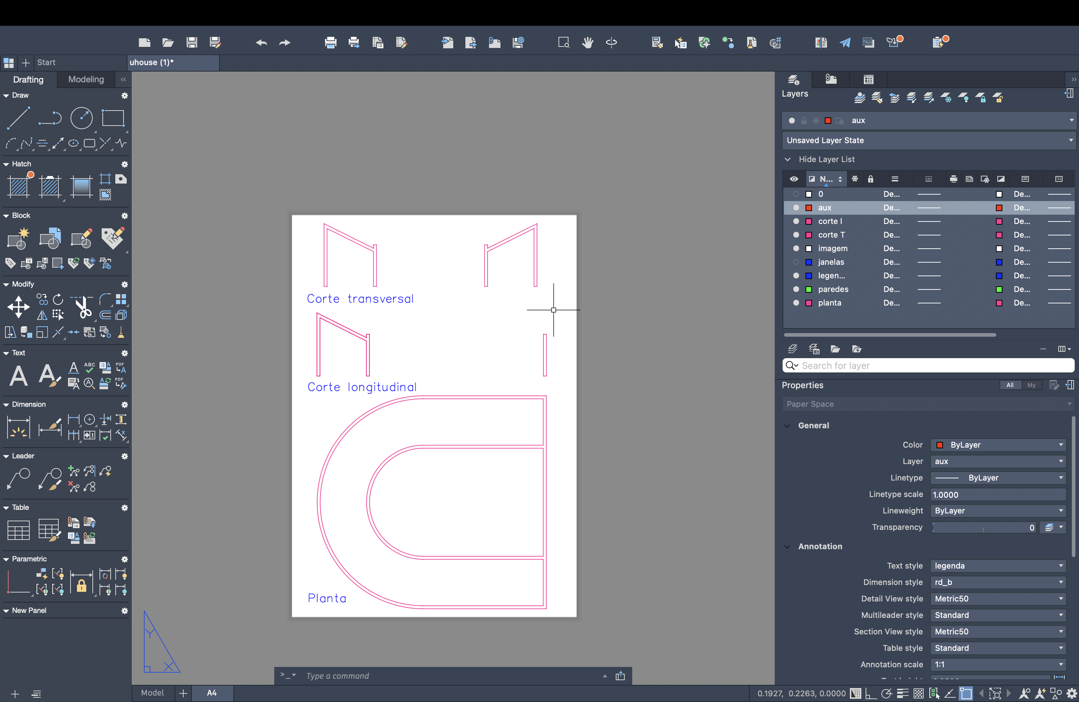Collapse the Hide Layer List expander
The image size is (1079, 702).
pos(788,160)
